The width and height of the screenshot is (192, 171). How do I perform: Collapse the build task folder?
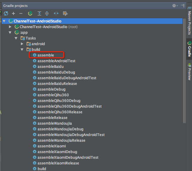(x=22, y=50)
